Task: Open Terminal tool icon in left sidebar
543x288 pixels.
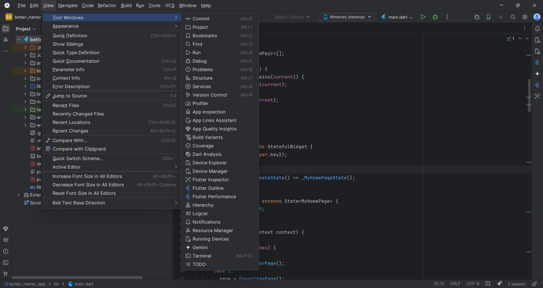Action: pos(6,263)
